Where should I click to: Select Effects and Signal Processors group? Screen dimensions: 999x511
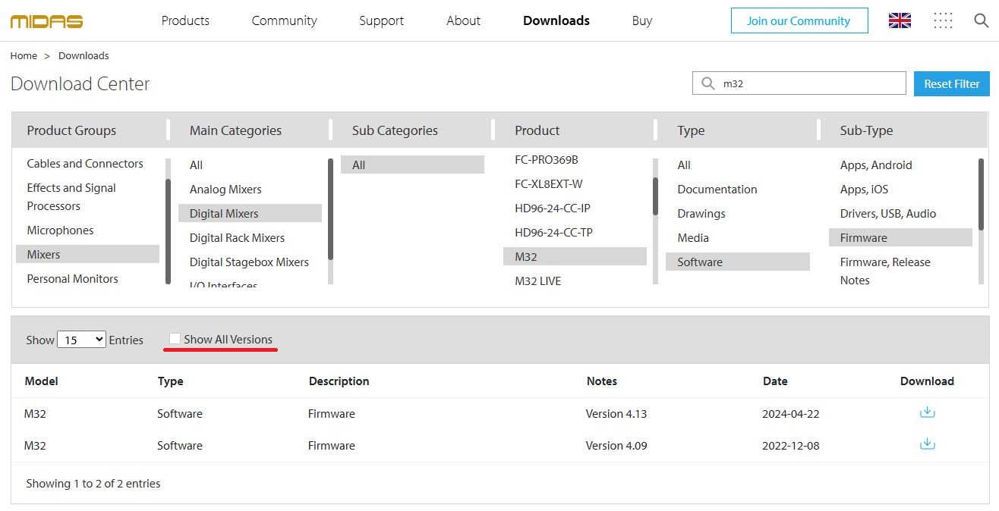click(71, 196)
